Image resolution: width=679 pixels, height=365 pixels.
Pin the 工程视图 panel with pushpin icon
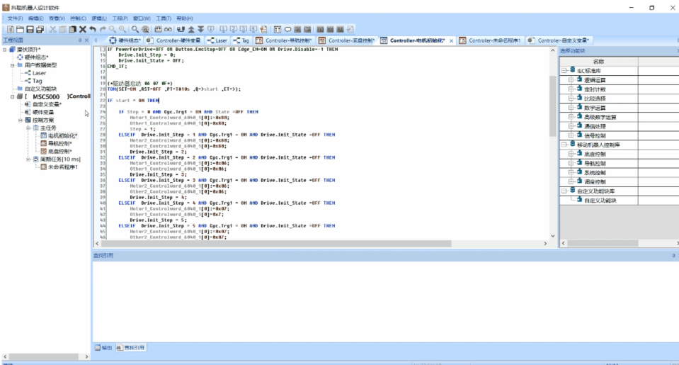(80, 40)
